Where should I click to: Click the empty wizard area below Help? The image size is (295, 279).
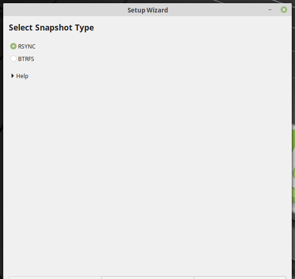point(147,176)
